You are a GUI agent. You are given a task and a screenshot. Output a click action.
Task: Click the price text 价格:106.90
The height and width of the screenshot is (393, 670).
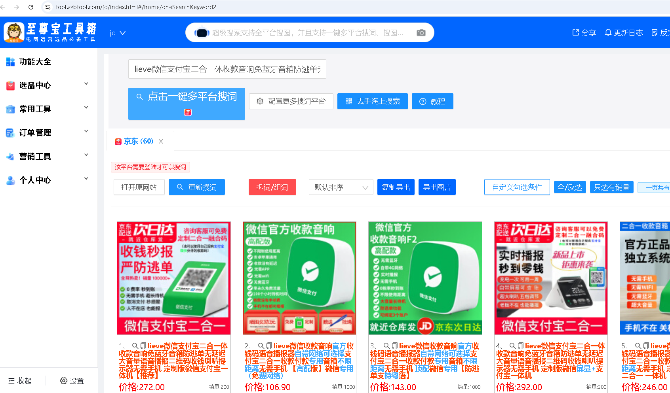pos(268,387)
